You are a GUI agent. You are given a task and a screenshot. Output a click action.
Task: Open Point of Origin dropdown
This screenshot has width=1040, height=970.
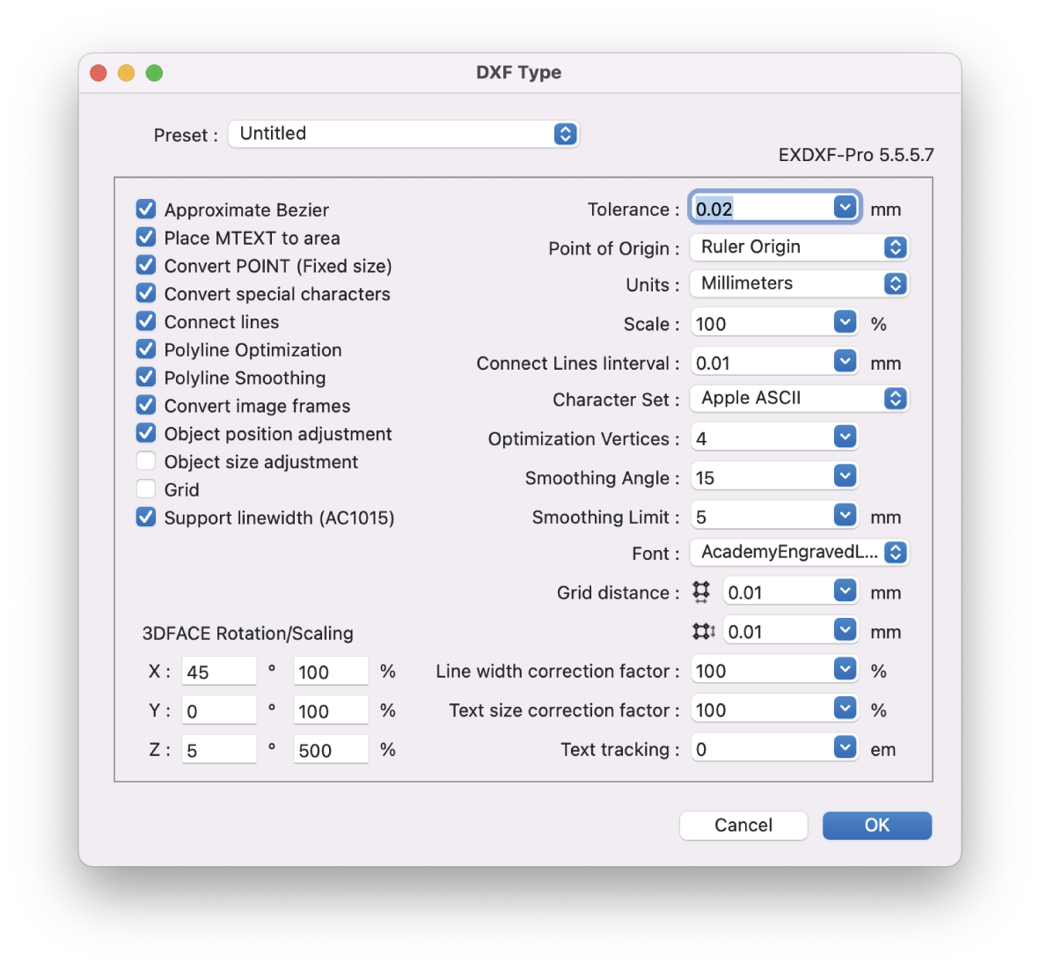(x=798, y=247)
